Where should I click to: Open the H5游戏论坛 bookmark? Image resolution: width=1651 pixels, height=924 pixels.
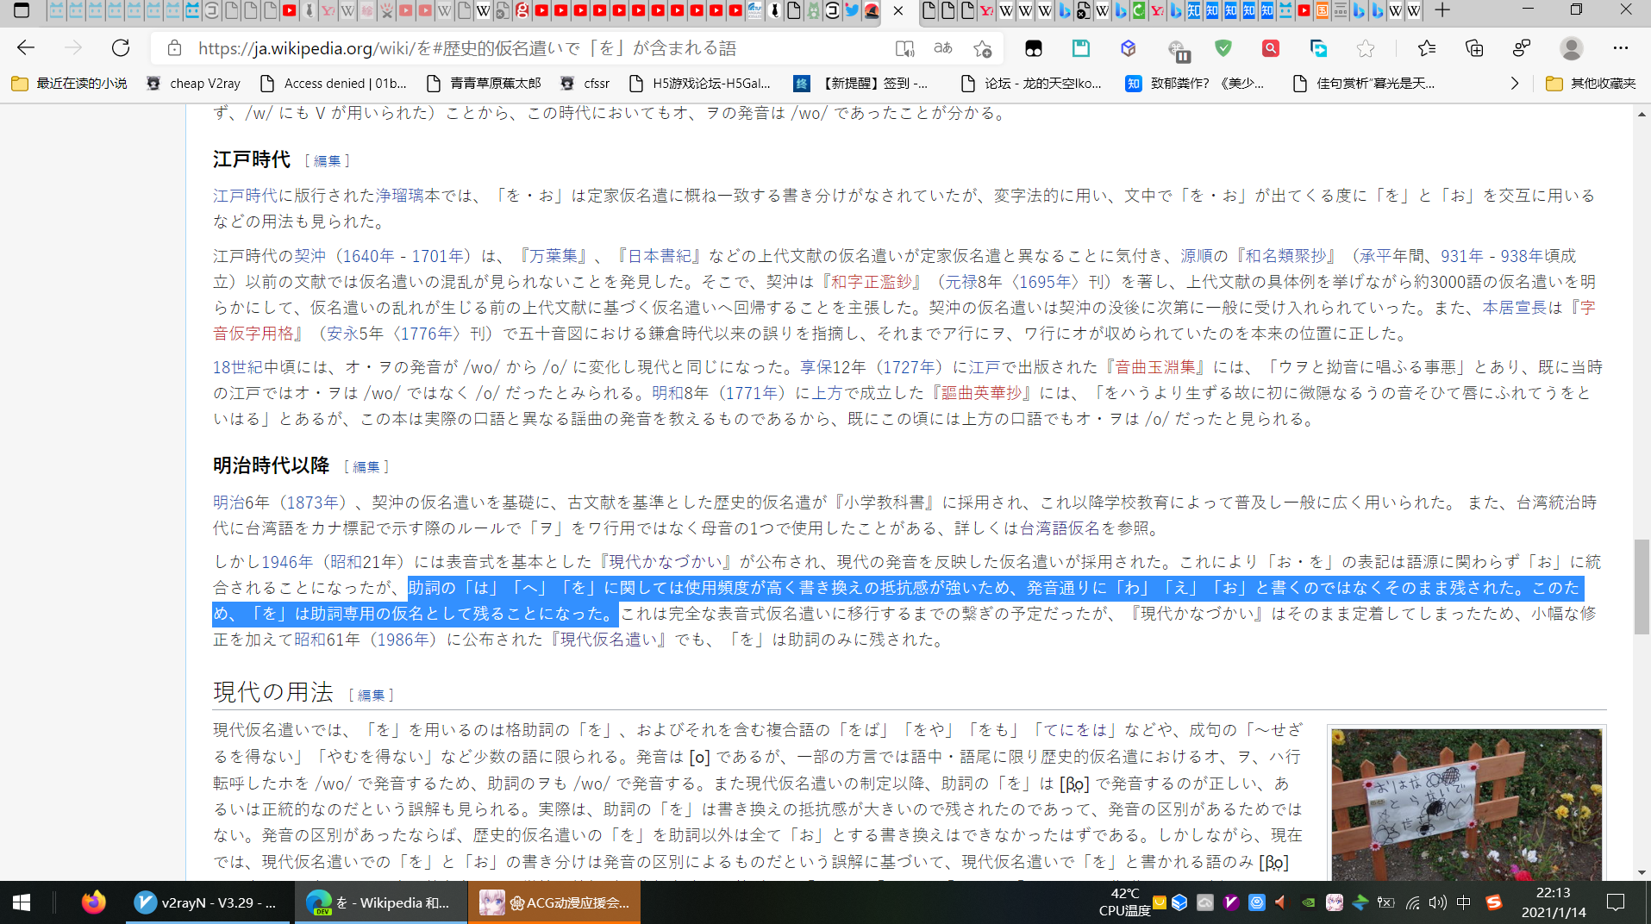[x=700, y=84]
